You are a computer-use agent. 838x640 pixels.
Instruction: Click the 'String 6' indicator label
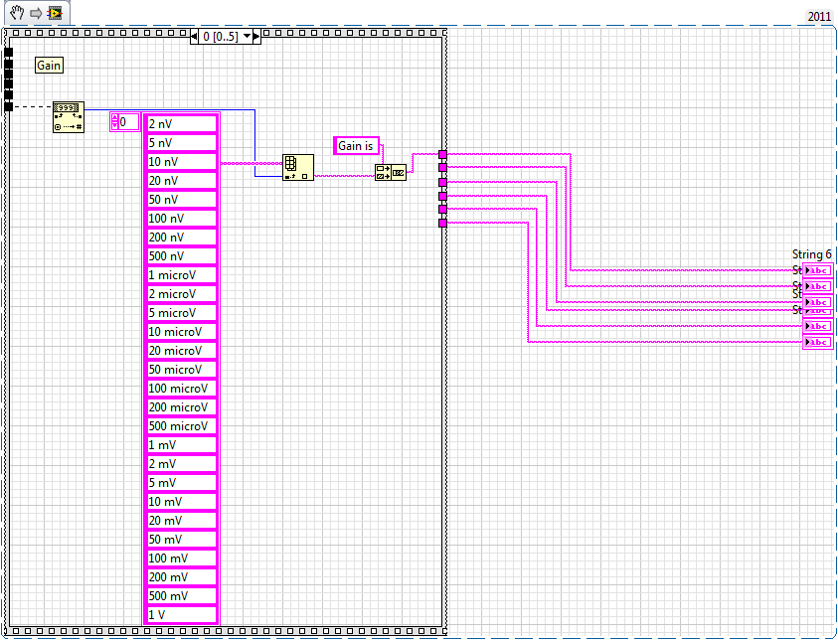coord(811,254)
